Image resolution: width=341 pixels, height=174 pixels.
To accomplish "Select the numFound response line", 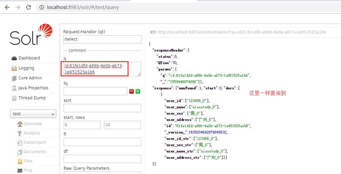I will pos(196,88).
